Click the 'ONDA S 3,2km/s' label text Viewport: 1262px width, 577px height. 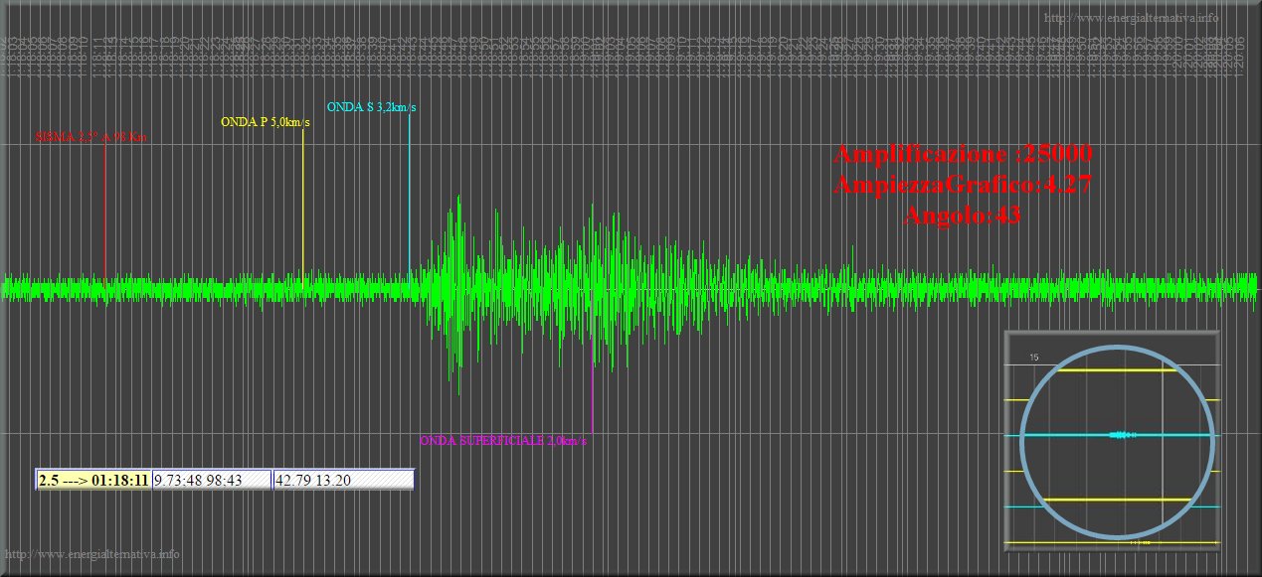click(x=372, y=107)
